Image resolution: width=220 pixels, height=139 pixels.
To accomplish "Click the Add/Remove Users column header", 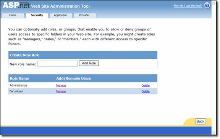I will (73, 78).
